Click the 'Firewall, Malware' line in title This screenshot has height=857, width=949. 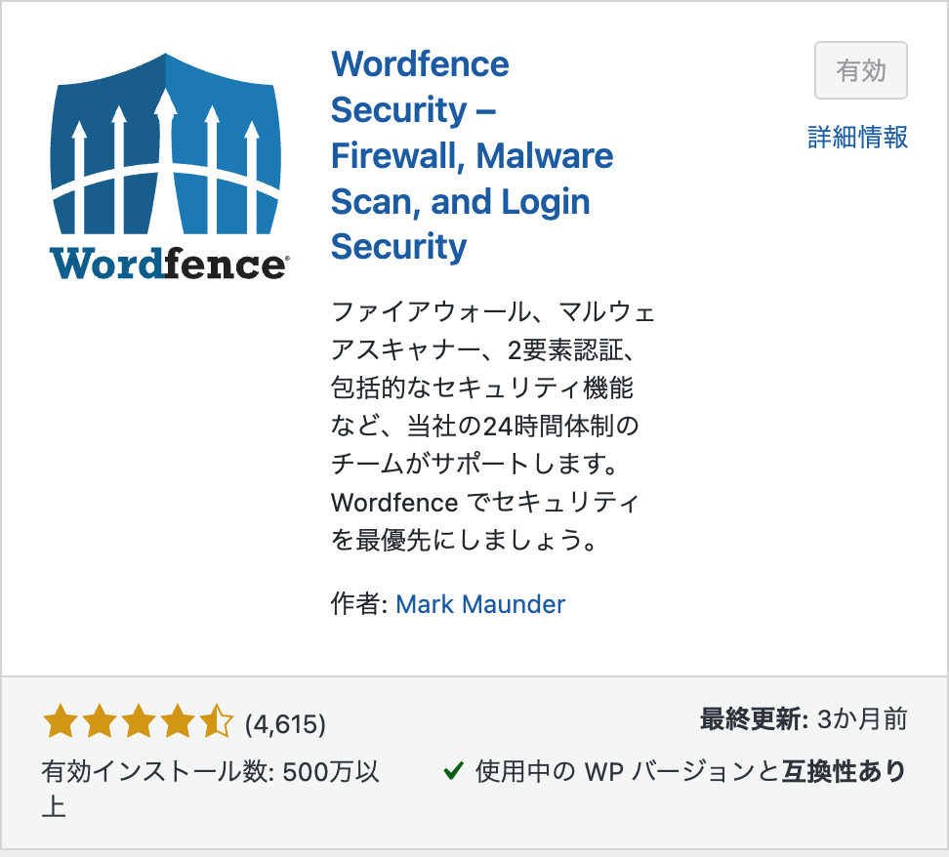pos(473,156)
